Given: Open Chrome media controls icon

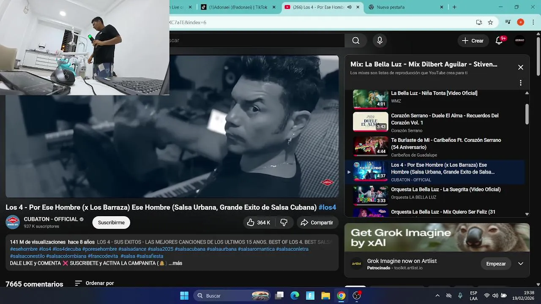Looking at the screenshot, I should [508, 22].
